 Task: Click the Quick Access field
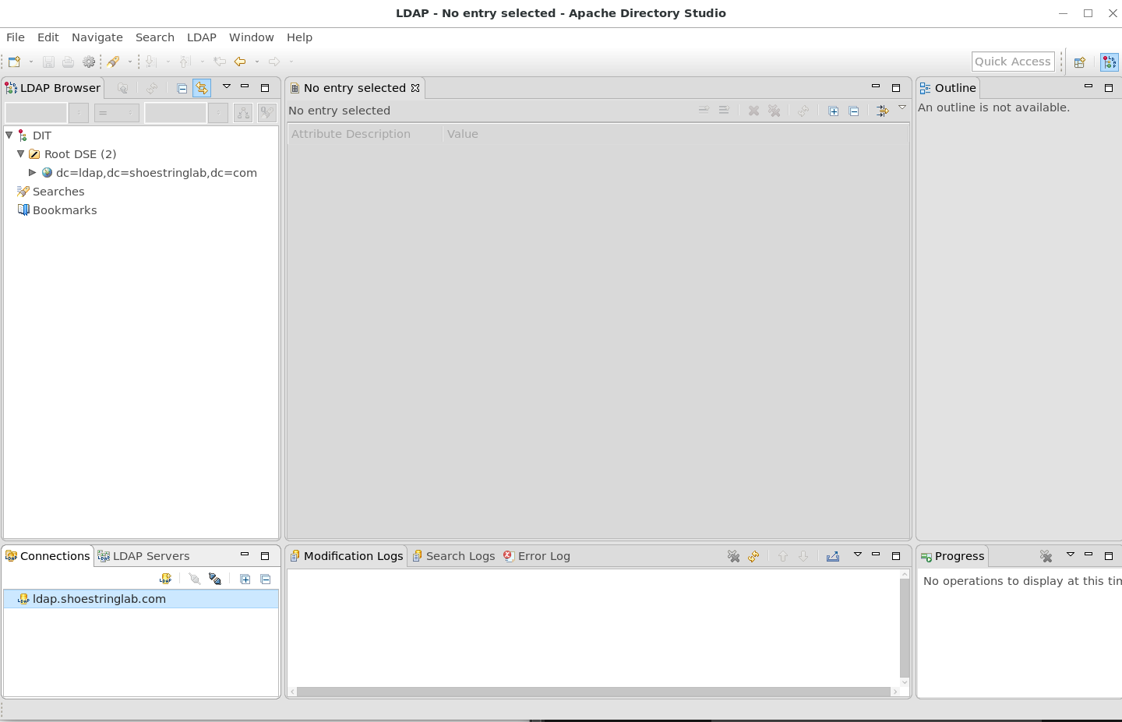1013,62
